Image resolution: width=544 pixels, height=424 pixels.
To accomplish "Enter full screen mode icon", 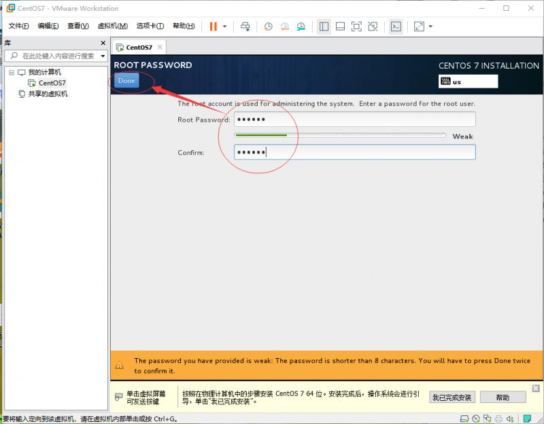I will coord(356,26).
